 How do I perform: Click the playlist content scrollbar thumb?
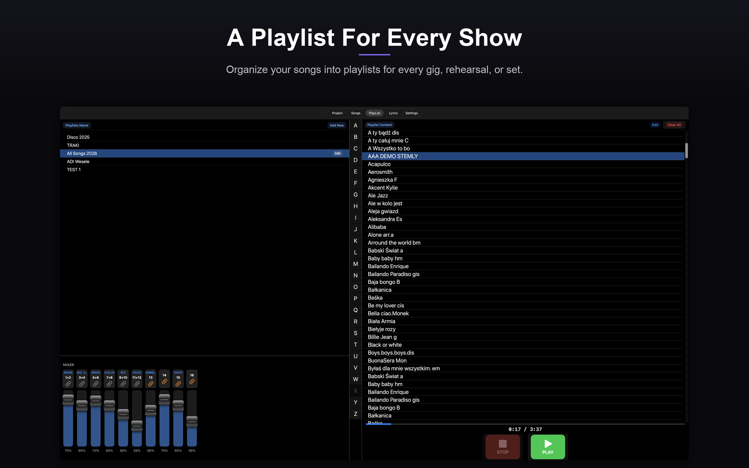tap(686, 151)
